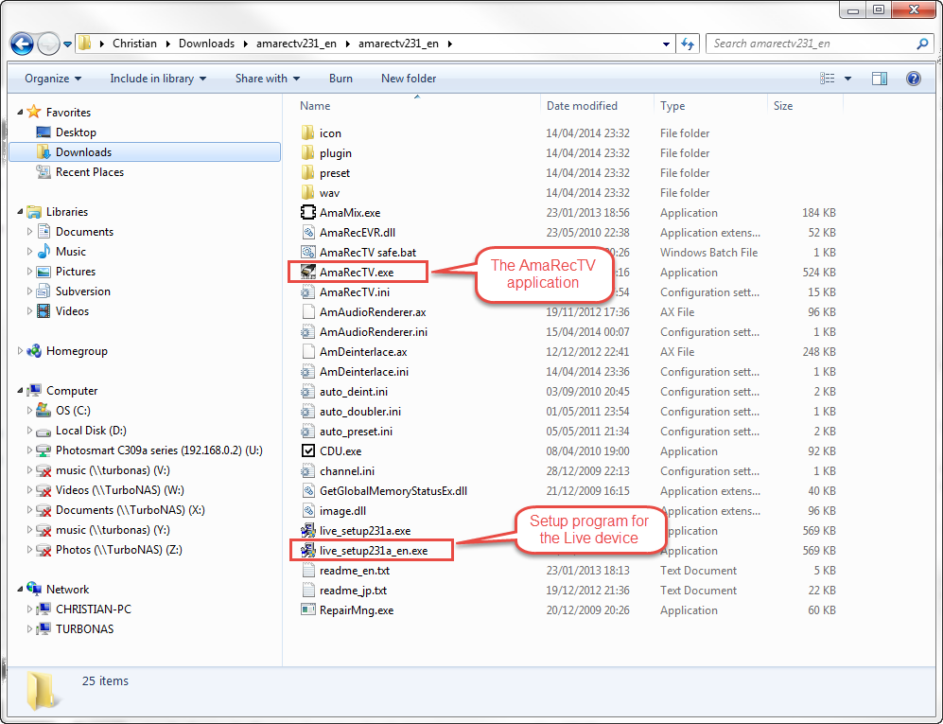Click Downloads in the address bar path
The width and height of the screenshot is (943, 724).
[206, 44]
